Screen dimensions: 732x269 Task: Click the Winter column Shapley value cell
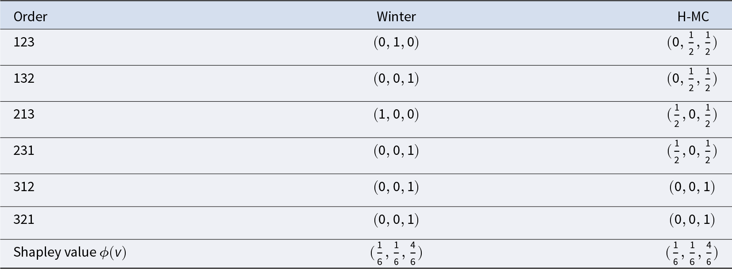[x=396, y=253]
